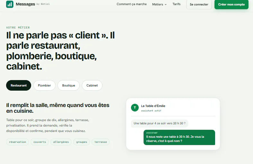Open the Comment ça marche page
The width and height of the screenshot is (253, 164).
pos(132,4)
